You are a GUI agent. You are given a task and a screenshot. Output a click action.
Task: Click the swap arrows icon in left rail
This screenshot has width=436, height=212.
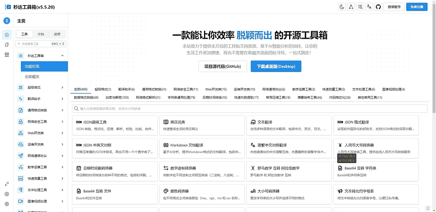[x=7, y=184]
